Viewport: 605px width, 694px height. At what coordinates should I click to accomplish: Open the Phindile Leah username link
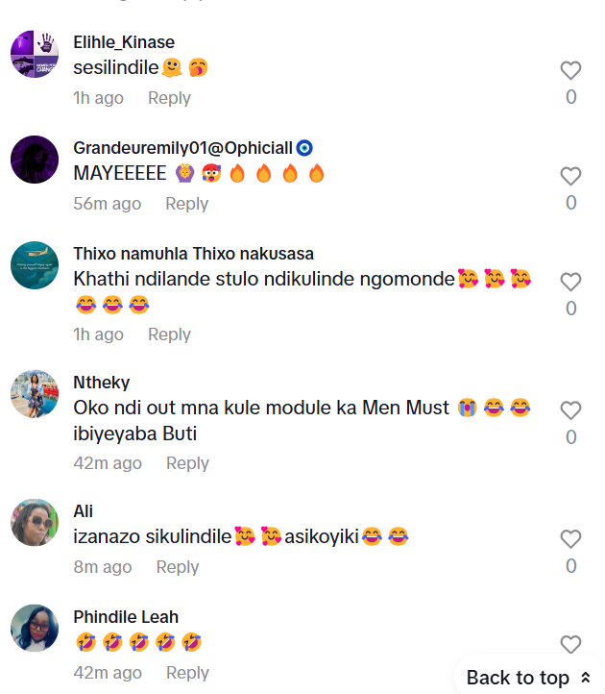coord(126,617)
